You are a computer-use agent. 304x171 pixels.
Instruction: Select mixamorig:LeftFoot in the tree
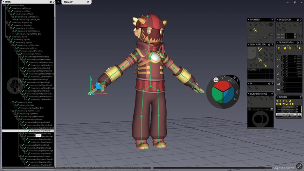[x=24, y=14]
